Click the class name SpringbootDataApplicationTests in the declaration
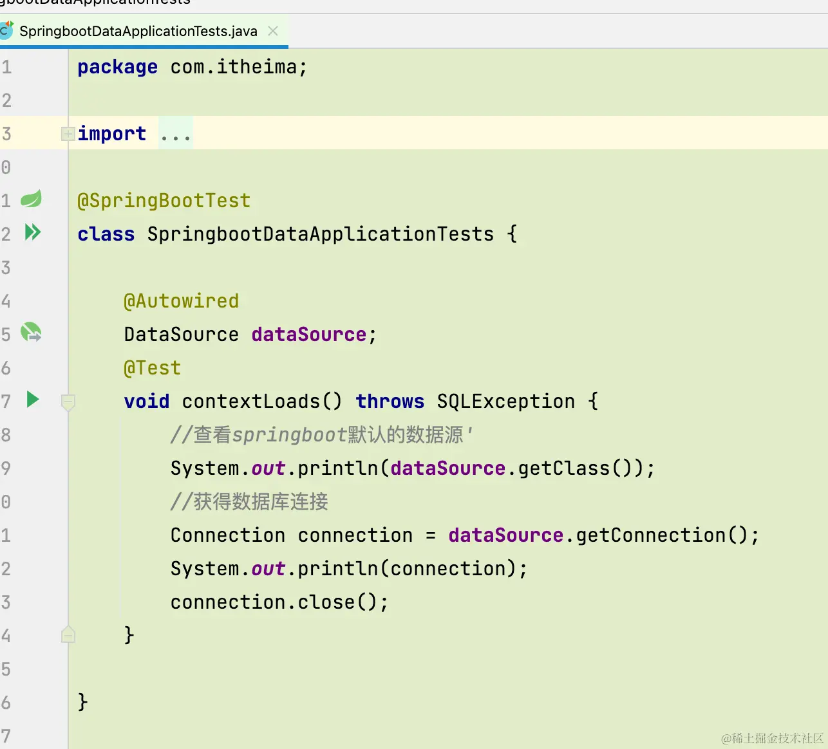The width and height of the screenshot is (828, 749). point(321,234)
